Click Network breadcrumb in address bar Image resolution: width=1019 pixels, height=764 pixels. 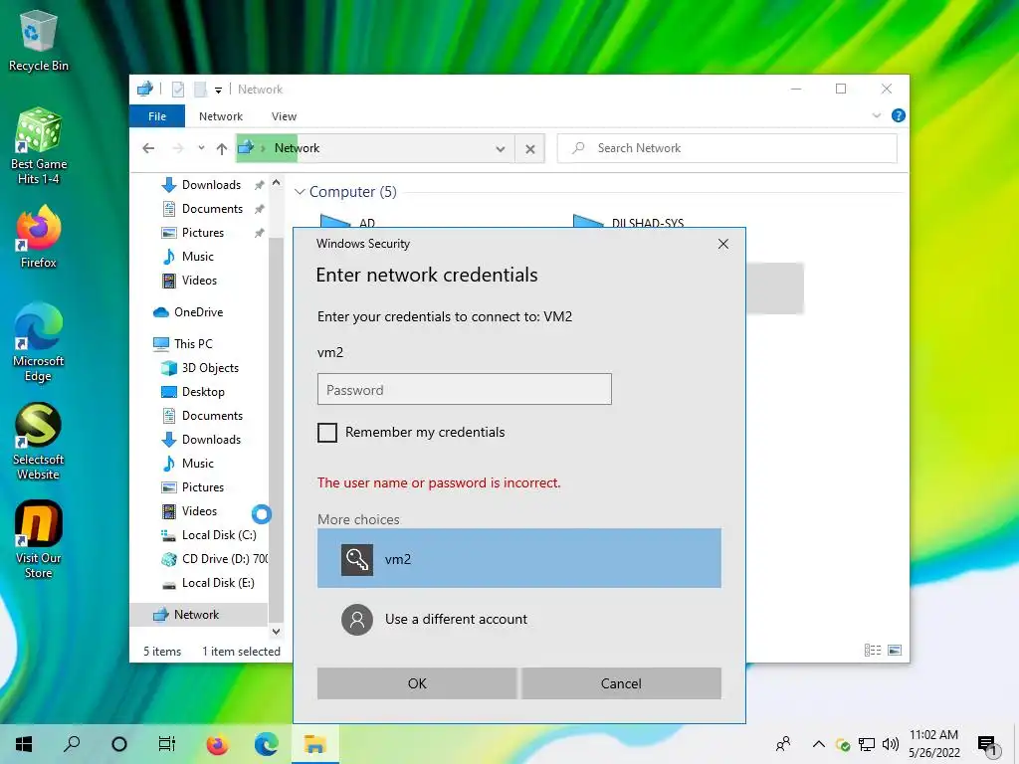[x=297, y=148]
